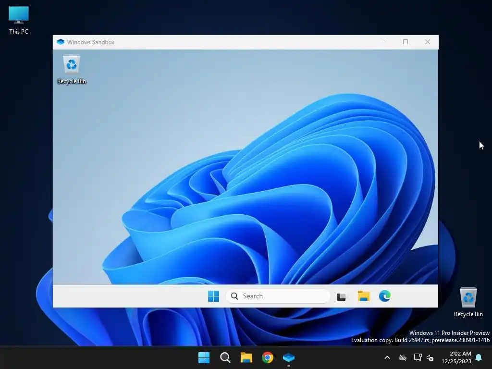Open the network status tray icon

tap(418, 357)
